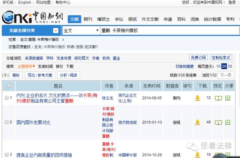
Task: Open source 现代物流报
Action: point(127,122)
